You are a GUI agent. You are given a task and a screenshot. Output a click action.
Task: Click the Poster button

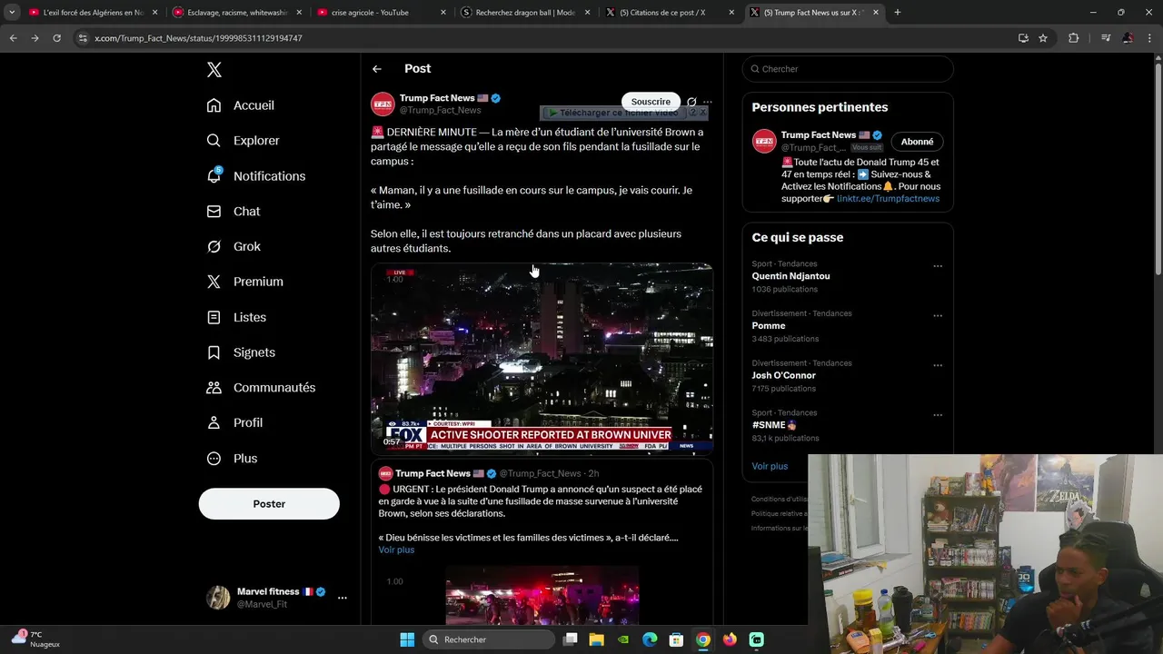pyautogui.click(x=269, y=504)
